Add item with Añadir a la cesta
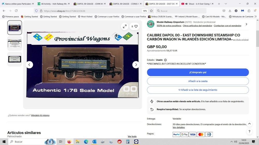The width and height of the screenshot is (259, 145). click(x=198, y=81)
